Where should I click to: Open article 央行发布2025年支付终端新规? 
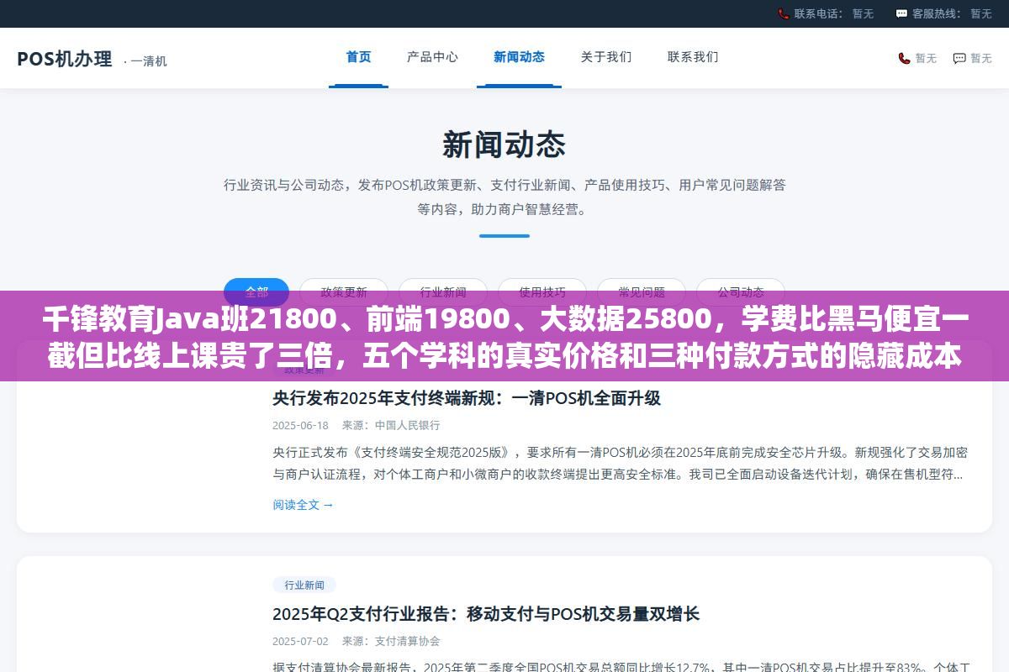(x=467, y=399)
